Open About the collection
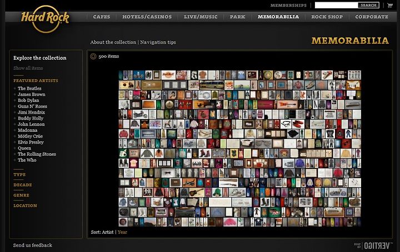Viewport: 400px width, 252px height. [x=113, y=42]
